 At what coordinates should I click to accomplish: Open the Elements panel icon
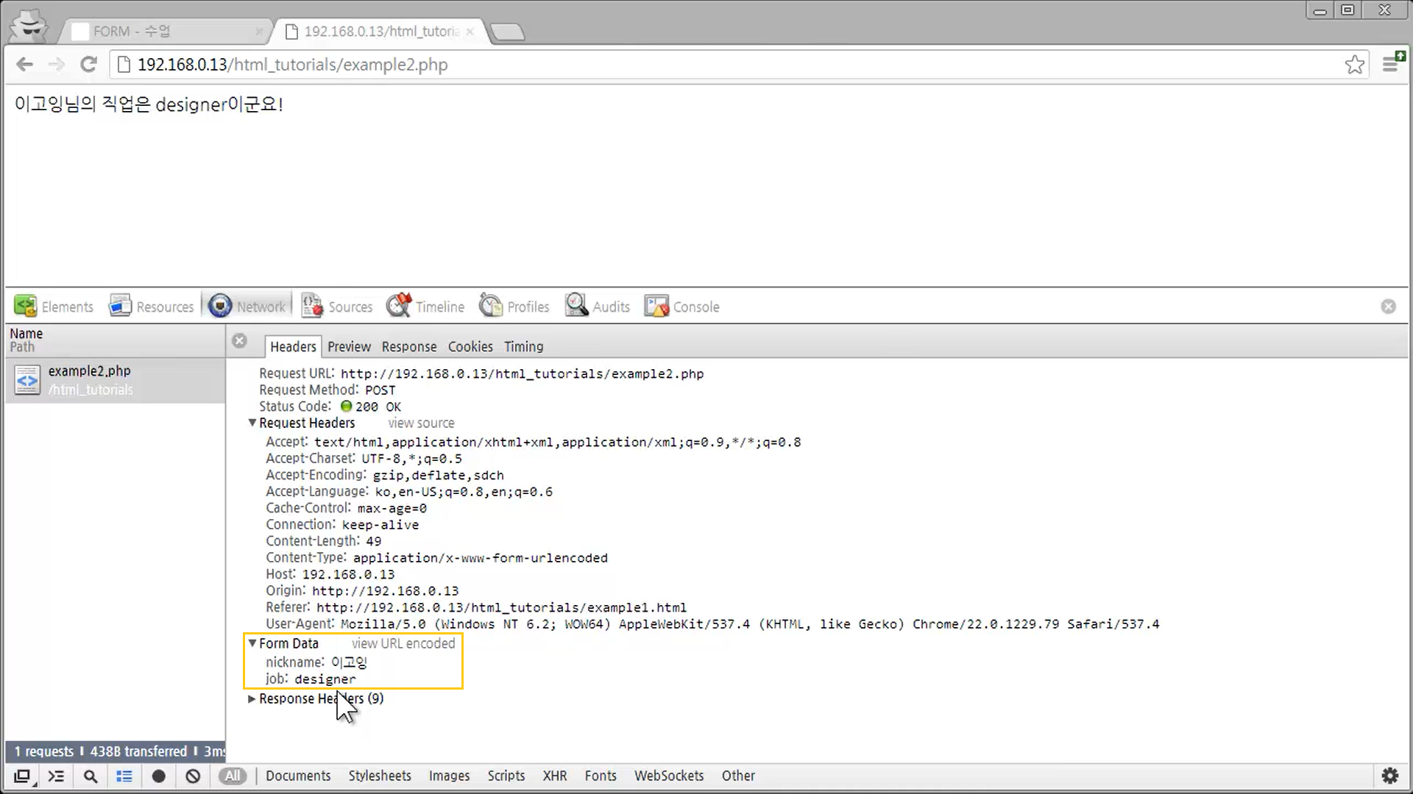[x=26, y=306]
